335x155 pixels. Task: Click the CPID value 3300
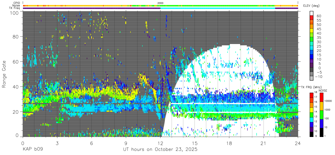(160, 3)
